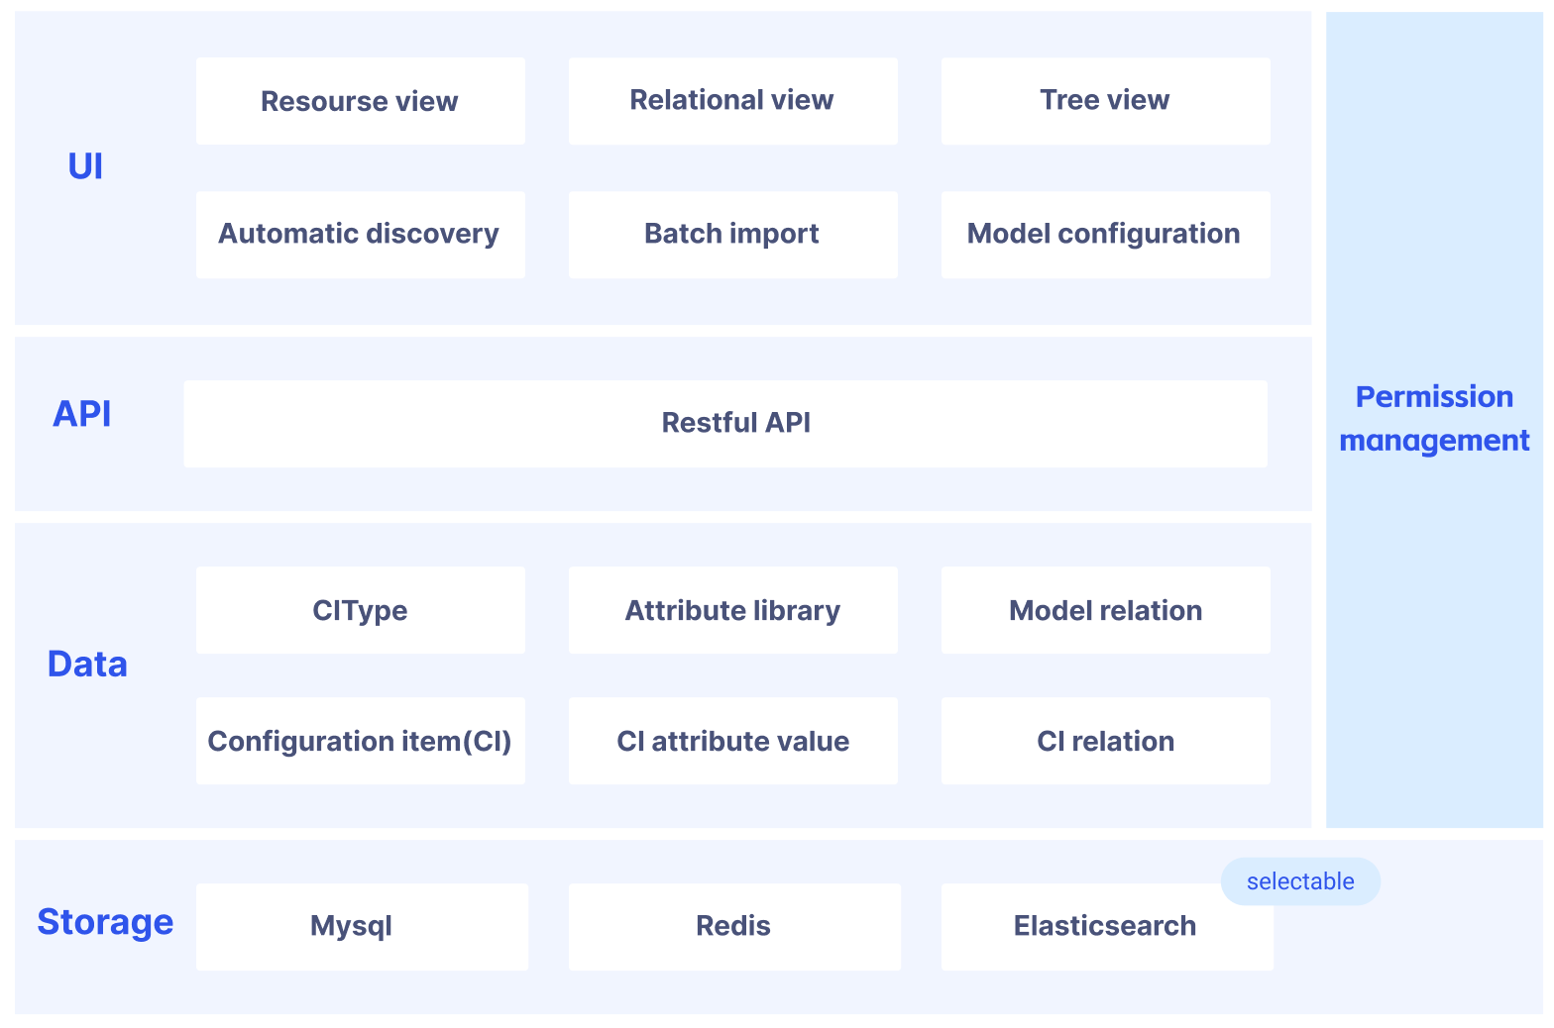The image size is (1554, 1028).
Task: Select the CI relation box
Action: point(1105,741)
